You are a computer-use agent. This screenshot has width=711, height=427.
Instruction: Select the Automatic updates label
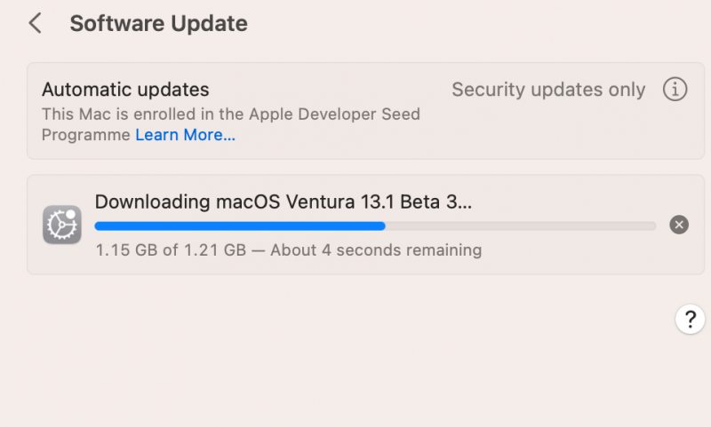(x=125, y=90)
